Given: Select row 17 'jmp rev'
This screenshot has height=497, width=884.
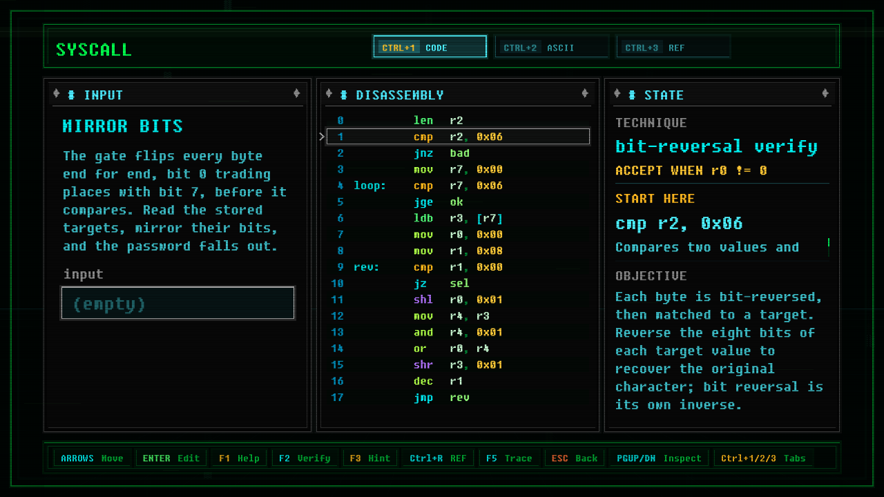Looking at the screenshot, I should pyautogui.click(x=458, y=398).
